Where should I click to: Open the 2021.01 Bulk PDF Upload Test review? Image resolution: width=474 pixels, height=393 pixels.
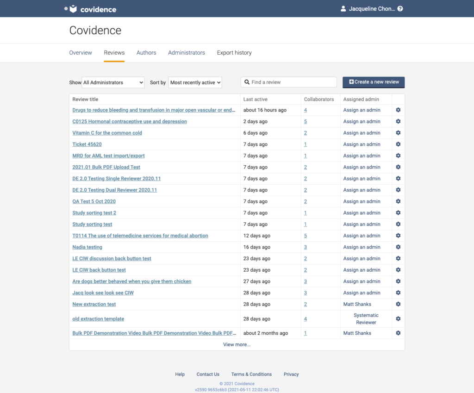click(x=106, y=167)
